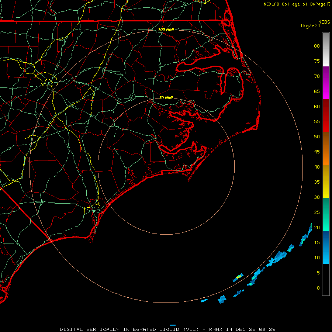
Task: Click the legend value "50"
Action: tap(317, 137)
